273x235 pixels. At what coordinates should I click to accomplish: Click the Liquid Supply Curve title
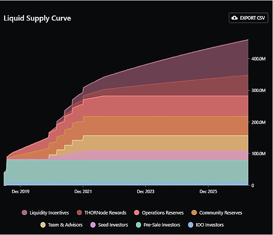pos(37,18)
